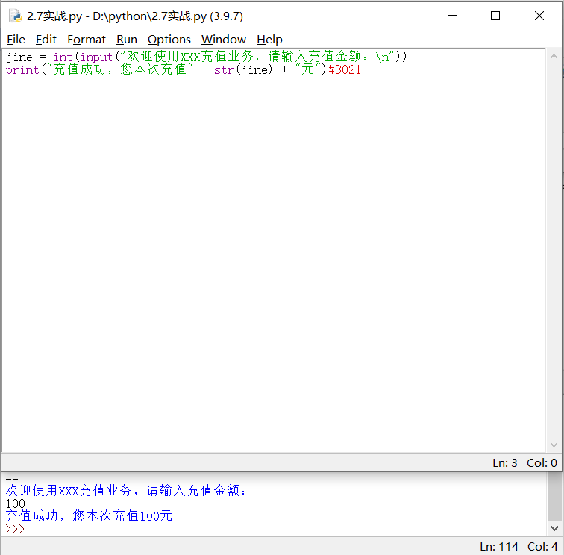Click shell scrollbar down arrow

pos(554,528)
